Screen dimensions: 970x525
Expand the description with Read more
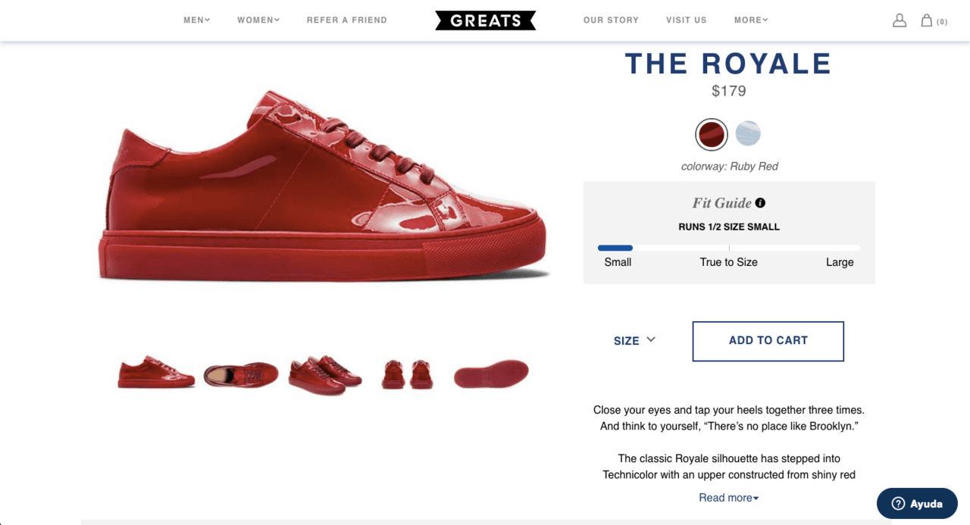coord(729,498)
